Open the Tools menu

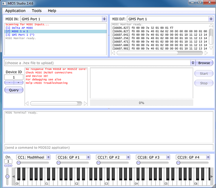37,11
